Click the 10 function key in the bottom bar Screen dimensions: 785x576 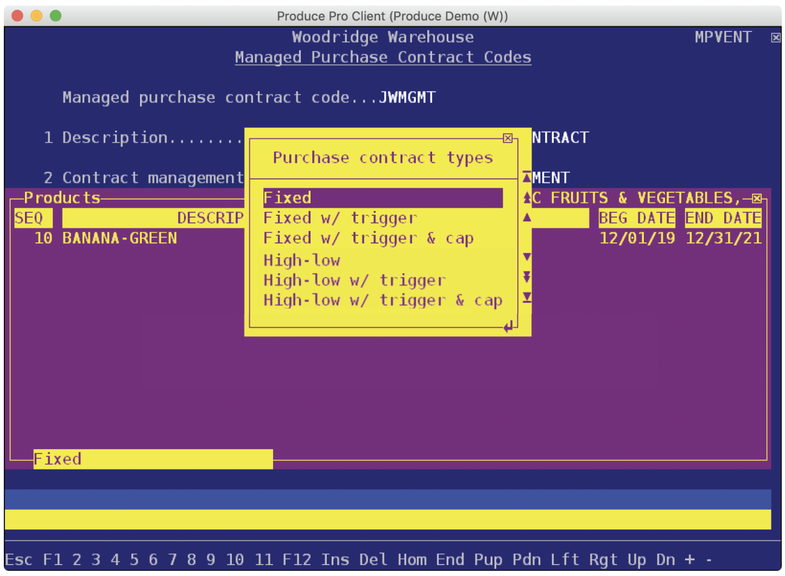pyautogui.click(x=235, y=559)
